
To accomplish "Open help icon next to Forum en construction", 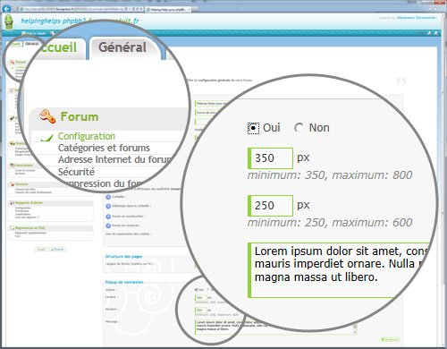I will pos(108,217).
